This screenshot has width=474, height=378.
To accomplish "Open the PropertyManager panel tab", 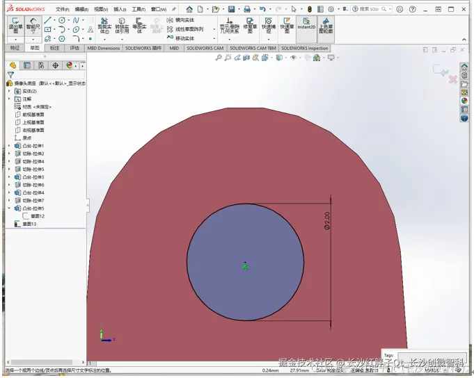I will click(x=27, y=65).
